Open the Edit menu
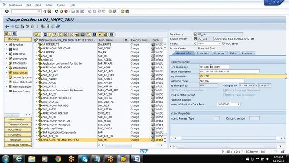Image resolution: width=289 pixels, height=163 pixels. (28, 5)
